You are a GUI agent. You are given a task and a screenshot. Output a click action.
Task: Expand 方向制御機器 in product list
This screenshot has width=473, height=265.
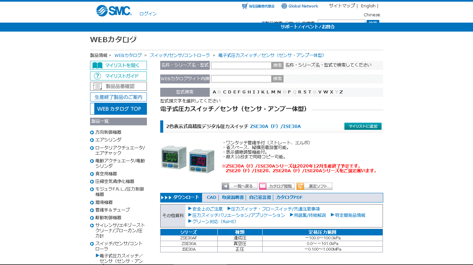pyautogui.click(x=108, y=132)
